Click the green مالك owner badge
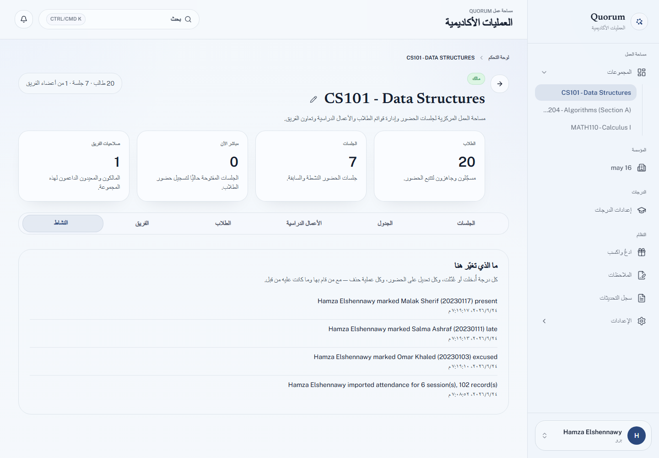 click(476, 79)
